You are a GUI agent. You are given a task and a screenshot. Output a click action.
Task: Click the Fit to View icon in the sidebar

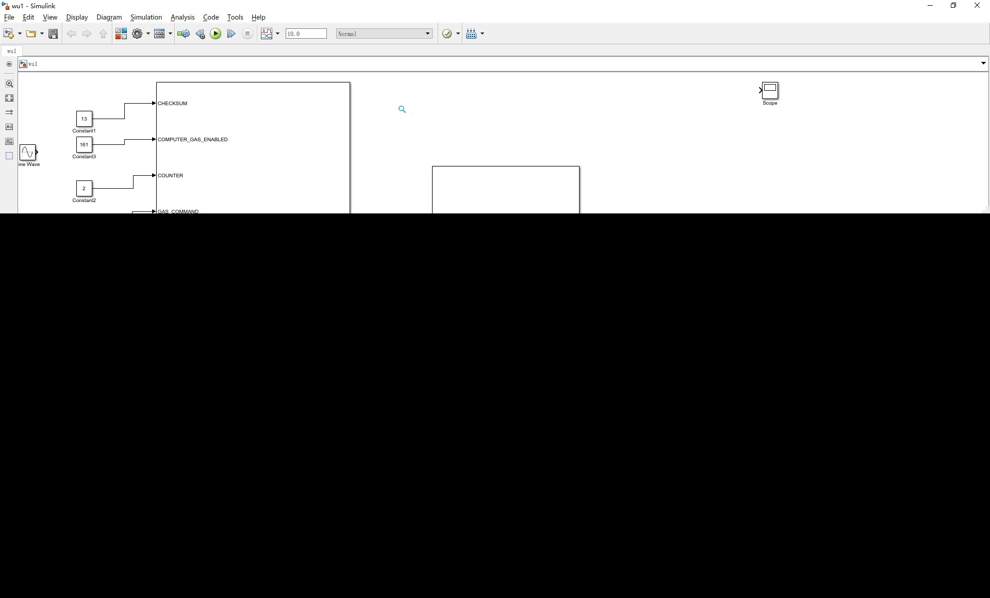pos(9,98)
